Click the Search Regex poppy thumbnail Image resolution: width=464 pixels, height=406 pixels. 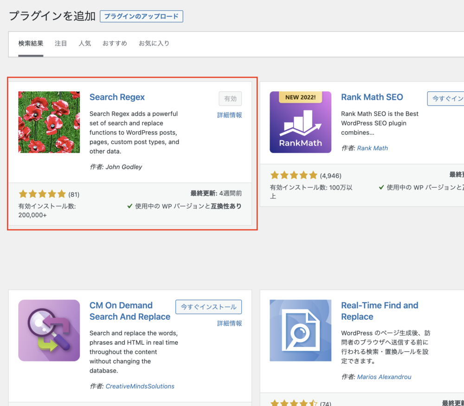tap(49, 122)
